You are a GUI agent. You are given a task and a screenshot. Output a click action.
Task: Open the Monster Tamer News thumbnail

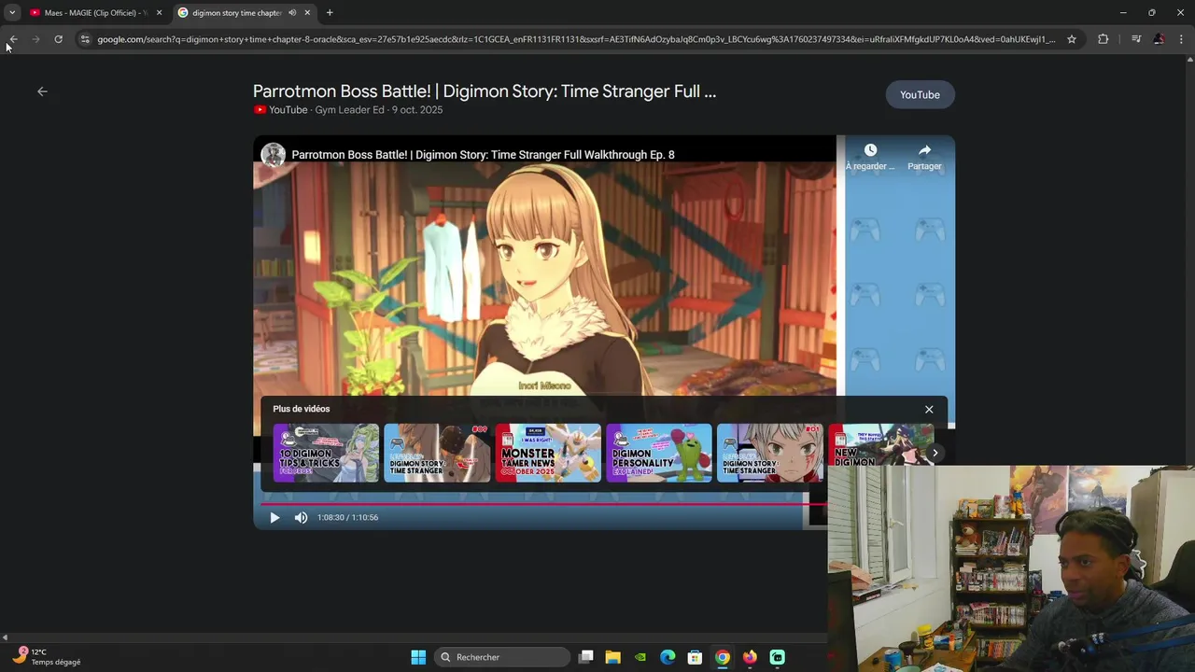point(548,453)
